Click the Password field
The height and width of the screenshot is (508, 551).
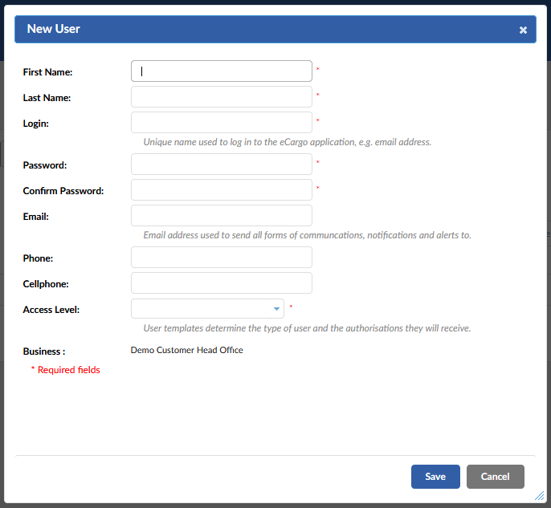pos(222,165)
